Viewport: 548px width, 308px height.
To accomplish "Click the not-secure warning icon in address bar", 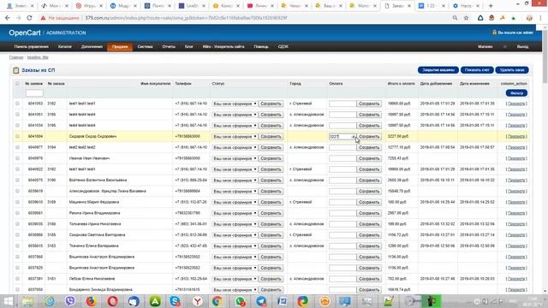I will [x=43, y=18].
